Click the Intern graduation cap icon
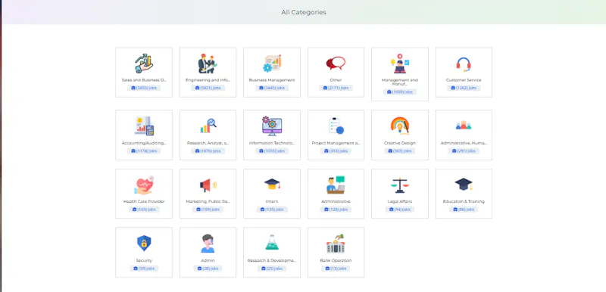Screen dimensions: 606x292 coord(272,185)
